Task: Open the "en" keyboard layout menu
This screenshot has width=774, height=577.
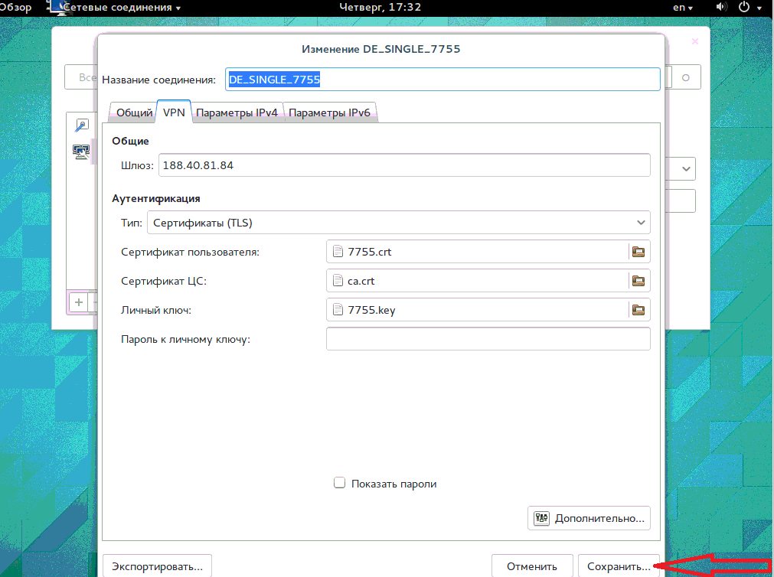Action: point(683,8)
